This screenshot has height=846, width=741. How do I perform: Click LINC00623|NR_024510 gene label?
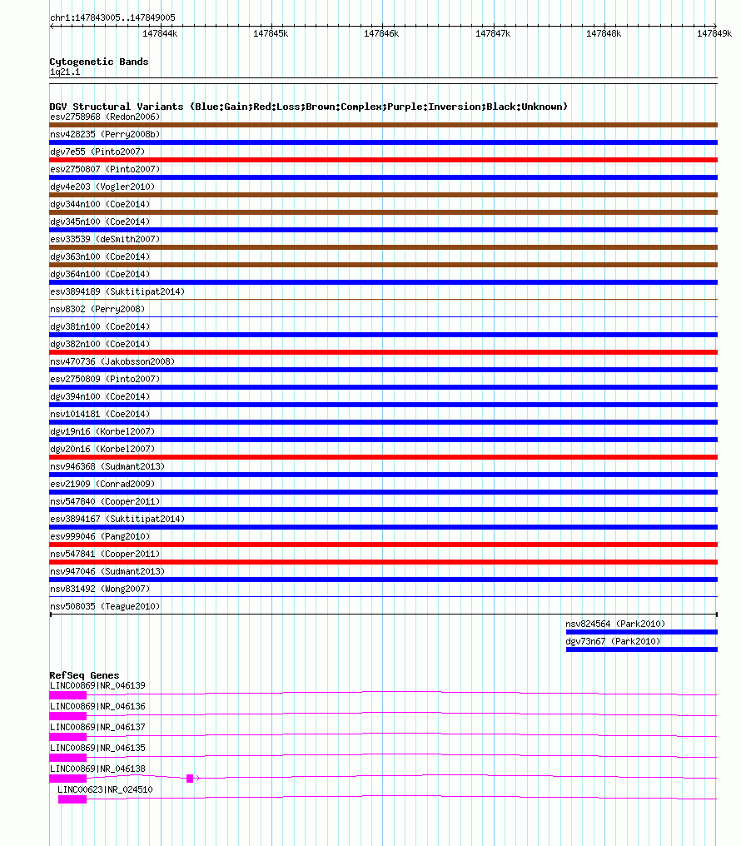[105, 789]
